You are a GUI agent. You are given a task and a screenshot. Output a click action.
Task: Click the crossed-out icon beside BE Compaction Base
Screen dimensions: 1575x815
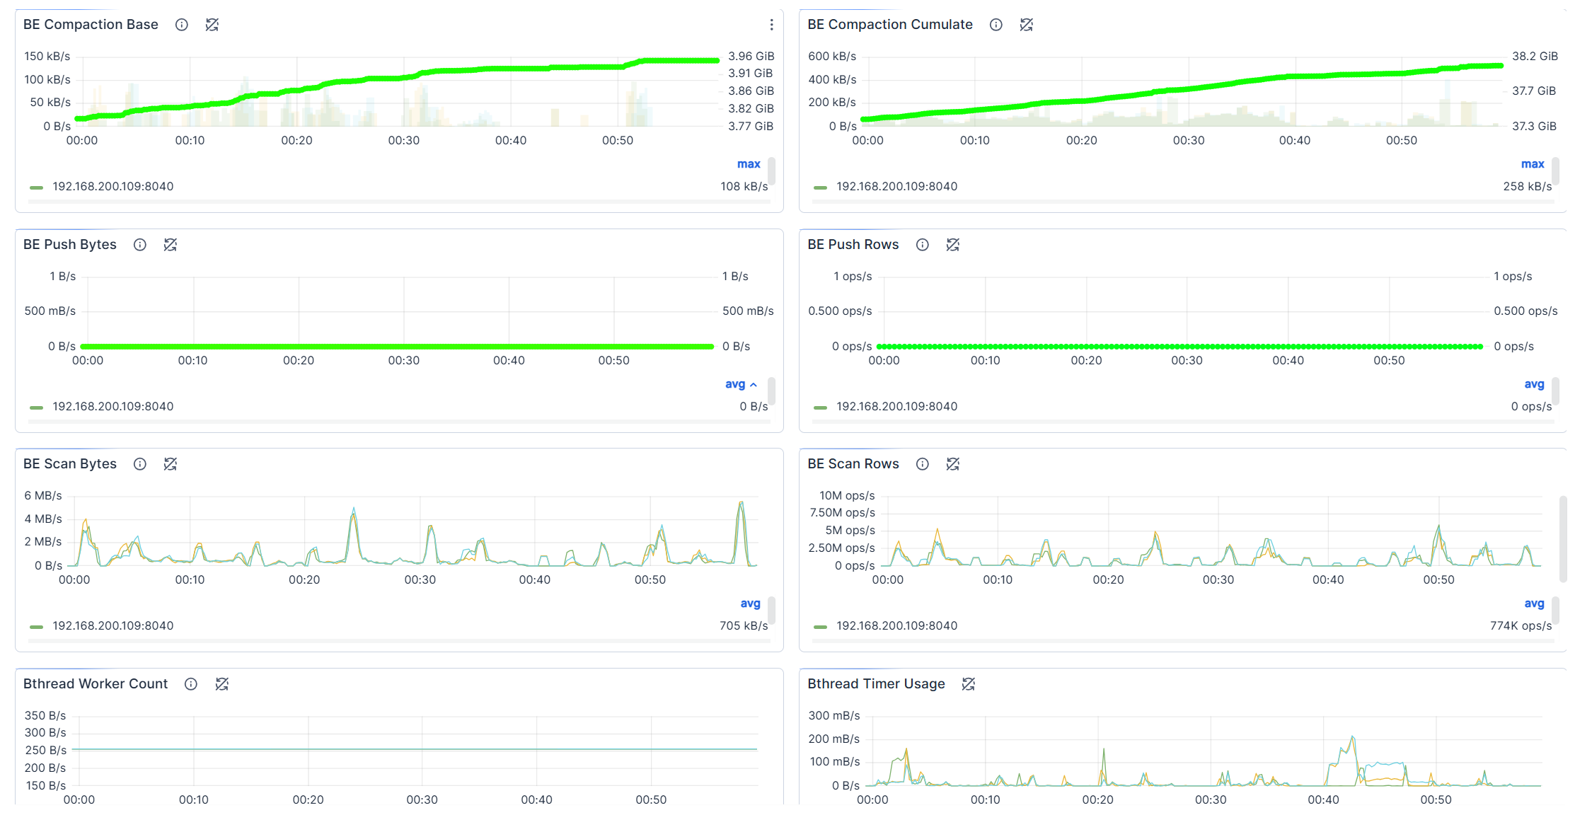coord(212,25)
